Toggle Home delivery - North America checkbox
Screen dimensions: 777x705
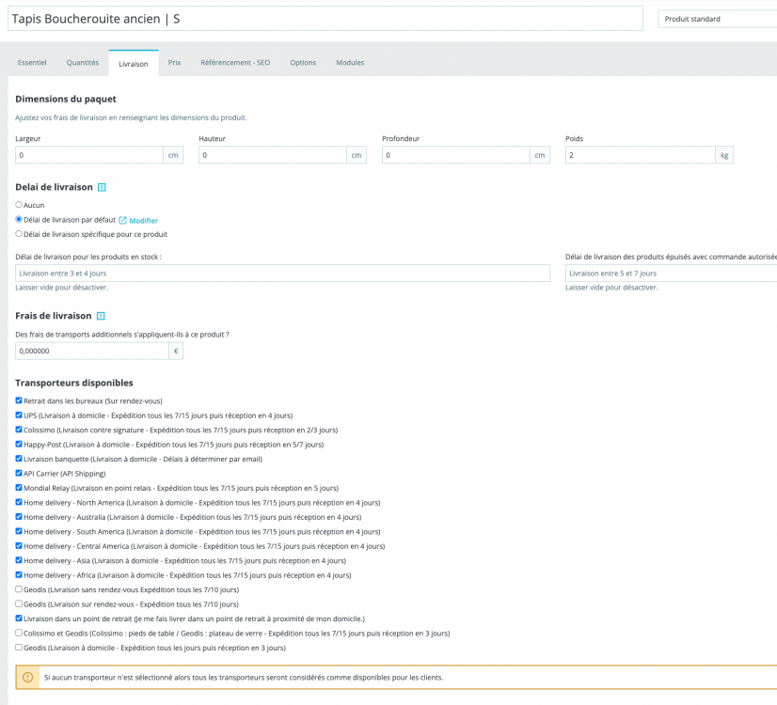pyautogui.click(x=19, y=502)
